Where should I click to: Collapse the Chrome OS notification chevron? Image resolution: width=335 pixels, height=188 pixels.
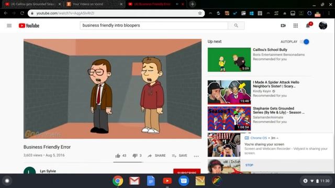277,138
